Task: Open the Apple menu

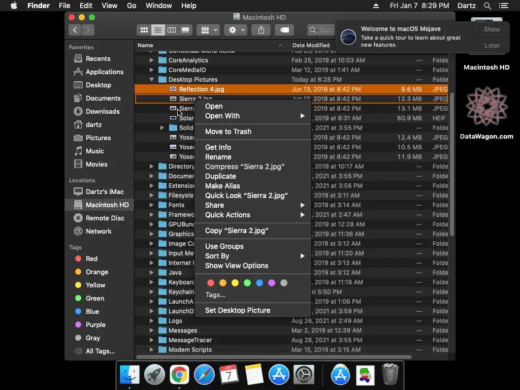Action: point(14,6)
